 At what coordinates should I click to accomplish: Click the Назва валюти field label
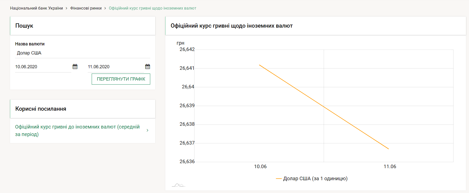30,44
